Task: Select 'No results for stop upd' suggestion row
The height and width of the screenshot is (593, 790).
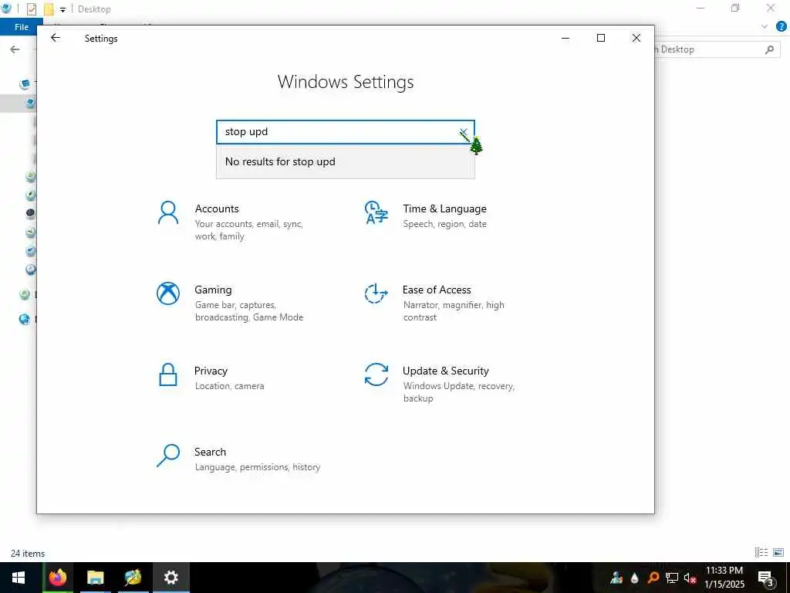Action: [345, 162]
